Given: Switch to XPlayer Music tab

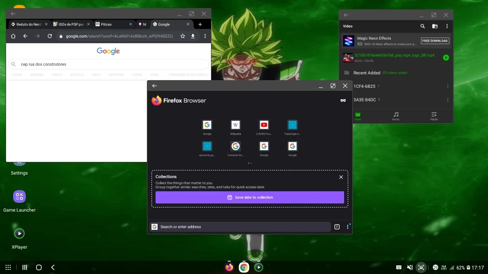Looking at the screenshot, I should (x=396, y=116).
